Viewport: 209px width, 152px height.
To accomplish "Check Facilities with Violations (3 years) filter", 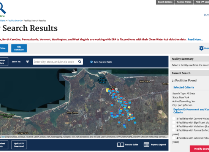I will click(174, 126).
